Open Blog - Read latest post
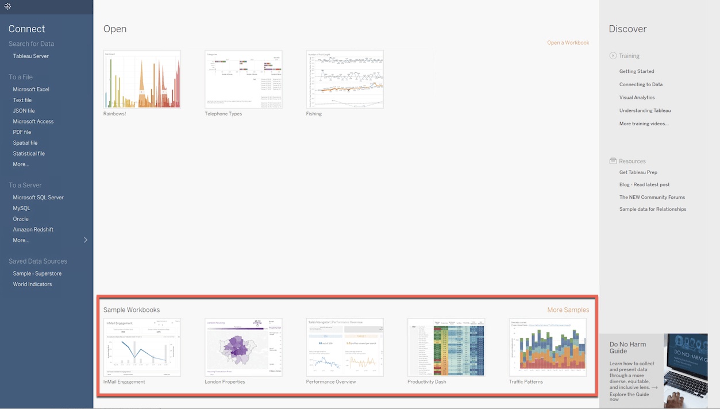 pyautogui.click(x=645, y=185)
